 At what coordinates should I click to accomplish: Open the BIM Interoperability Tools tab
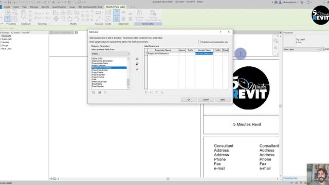click(x=90, y=7)
